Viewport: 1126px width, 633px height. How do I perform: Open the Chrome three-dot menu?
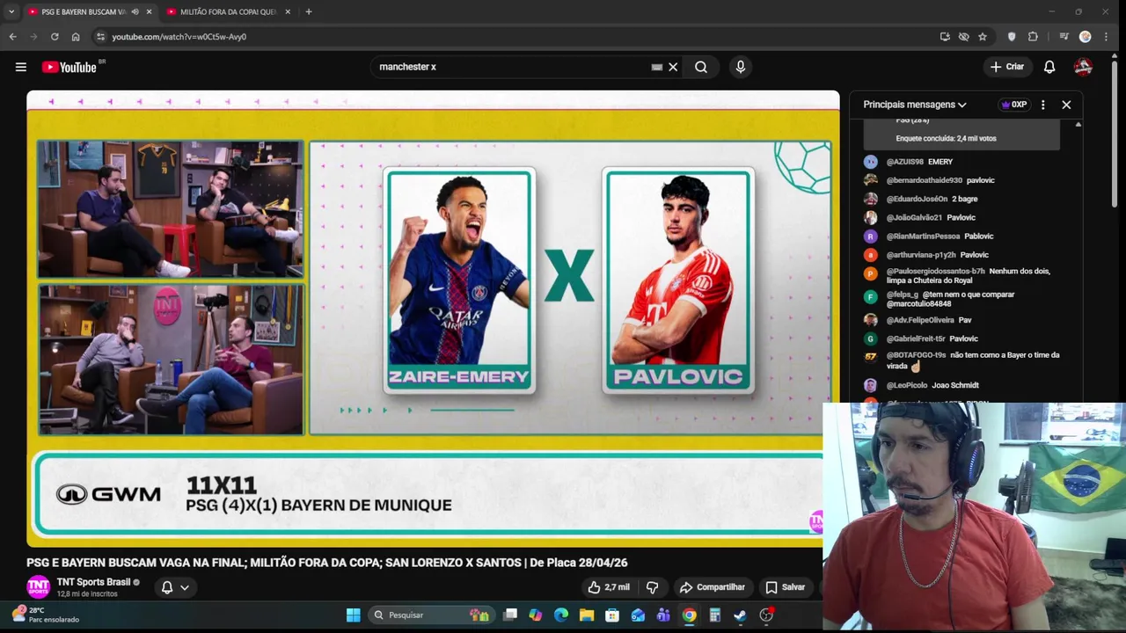[x=1106, y=37]
